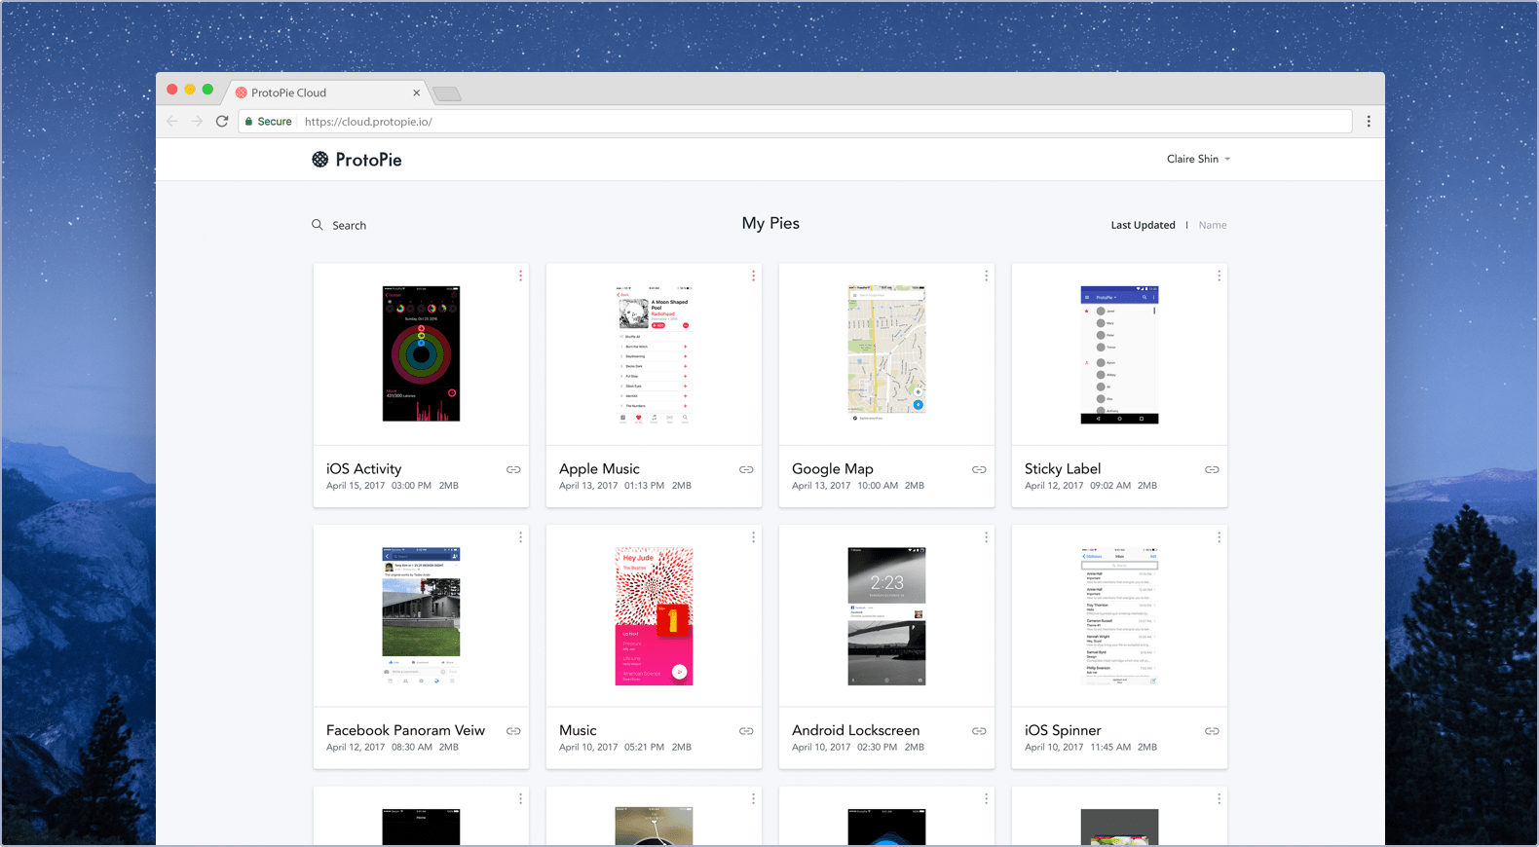Open the Music card's three-dot menu
Image resolution: width=1539 pixels, height=847 pixels.
[x=753, y=536]
